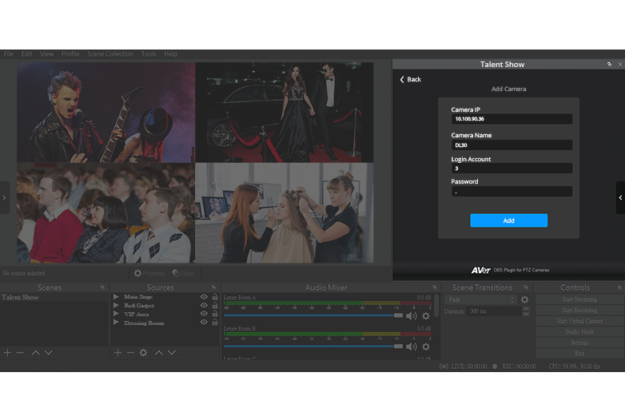Hide the Main Stage source
625x416 pixels.
204,297
